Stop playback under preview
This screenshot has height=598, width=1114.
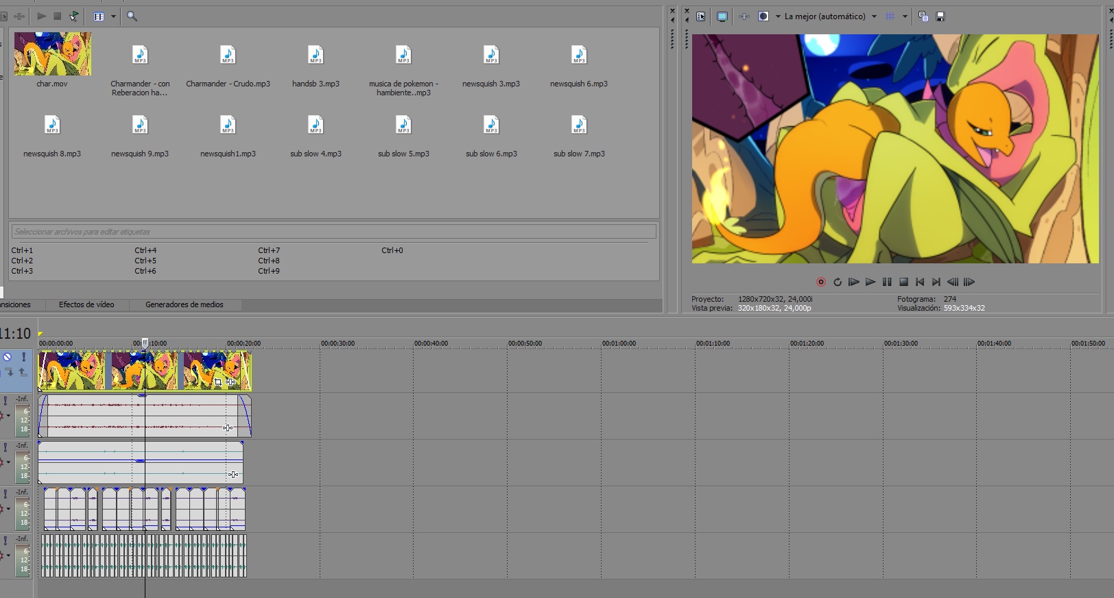903,282
